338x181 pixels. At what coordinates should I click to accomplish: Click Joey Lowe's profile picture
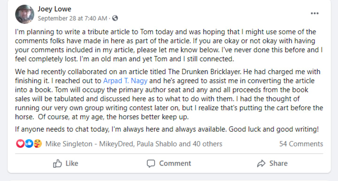coord(24,14)
